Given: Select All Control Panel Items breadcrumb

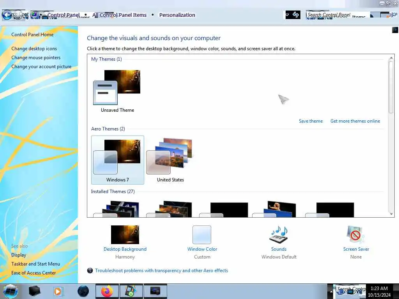Looking at the screenshot, I should 119,15.
